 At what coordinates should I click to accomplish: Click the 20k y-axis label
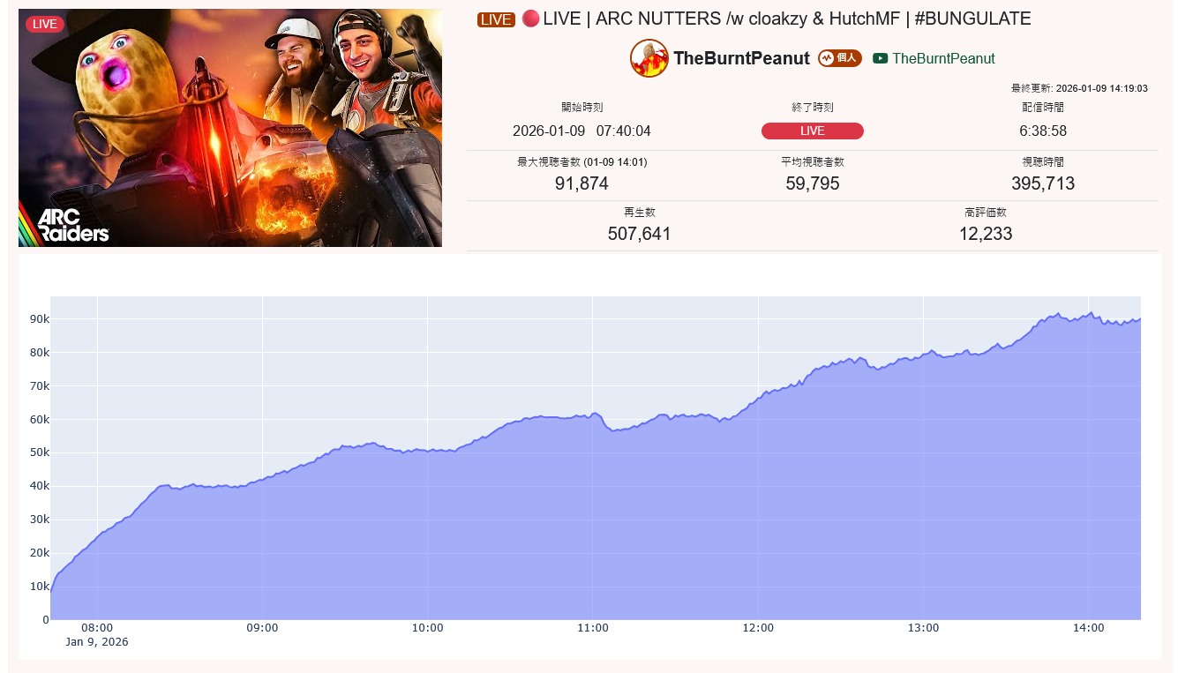(x=39, y=553)
